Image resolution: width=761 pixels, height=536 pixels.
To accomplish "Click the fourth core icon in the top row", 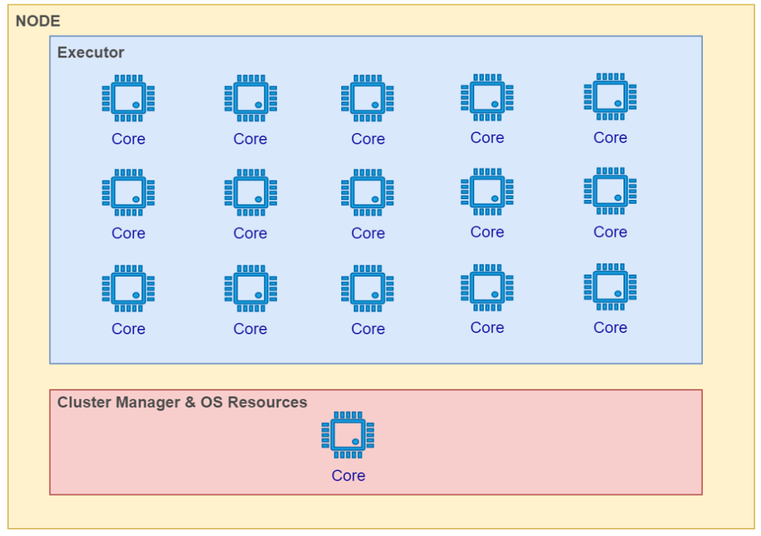I will pyautogui.click(x=487, y=97).
